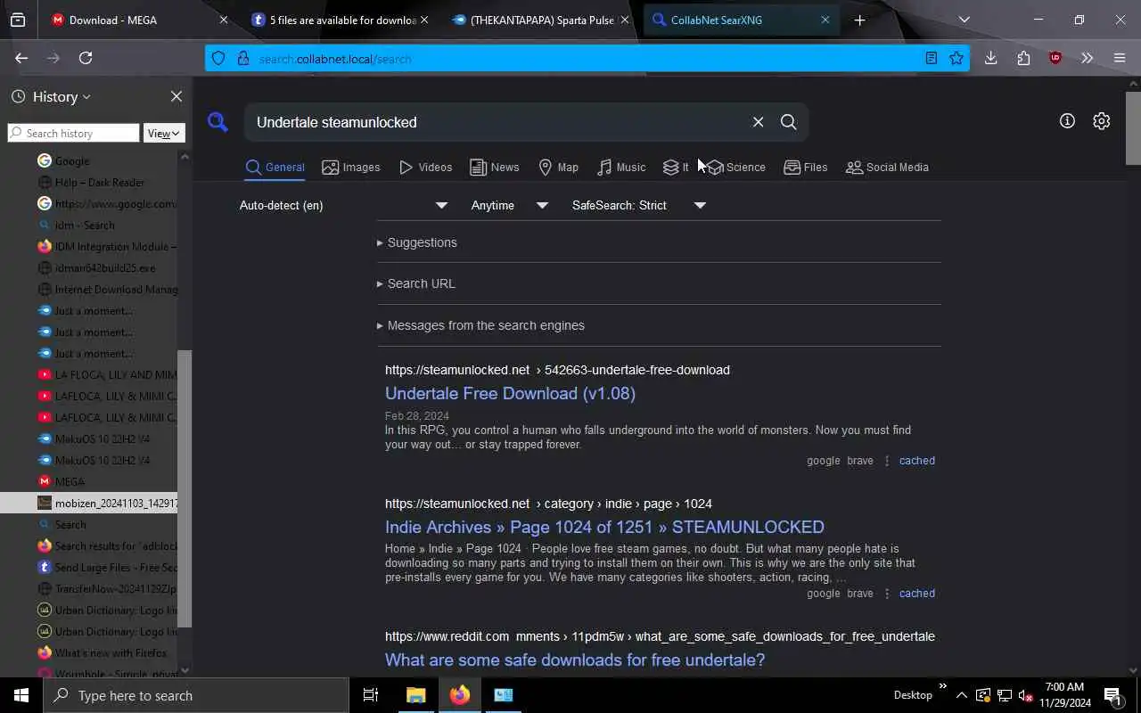Open Indie Archives Page 1024 result
1141x713 pixels.
(604, 527)
